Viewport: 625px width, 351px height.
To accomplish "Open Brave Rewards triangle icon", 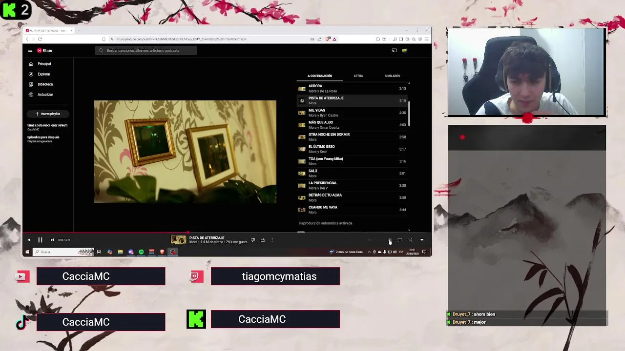I will click(334, 39).
